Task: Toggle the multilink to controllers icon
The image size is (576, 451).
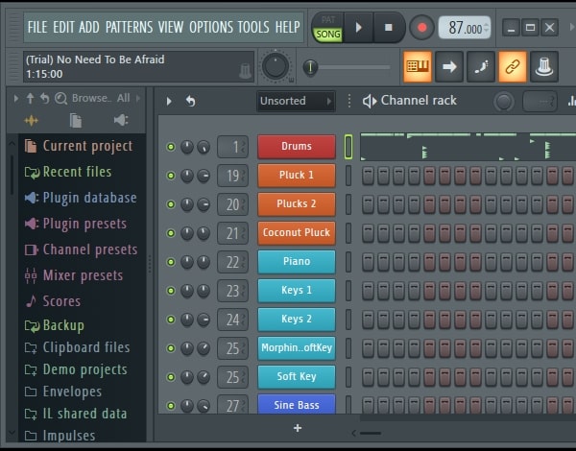Action: (x=513, y=66)
